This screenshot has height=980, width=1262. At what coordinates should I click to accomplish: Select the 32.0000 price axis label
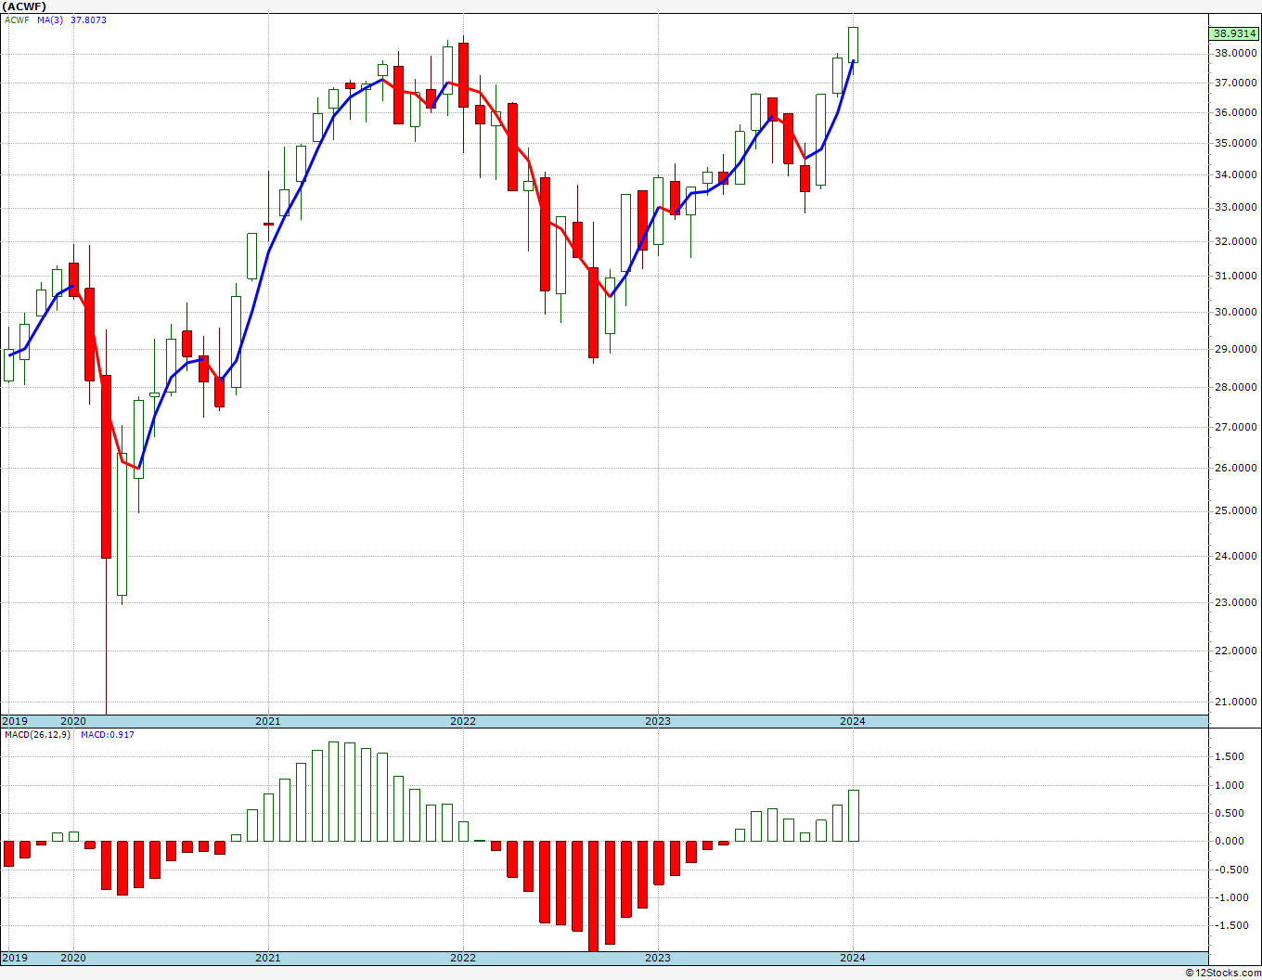coord(1236,242)
